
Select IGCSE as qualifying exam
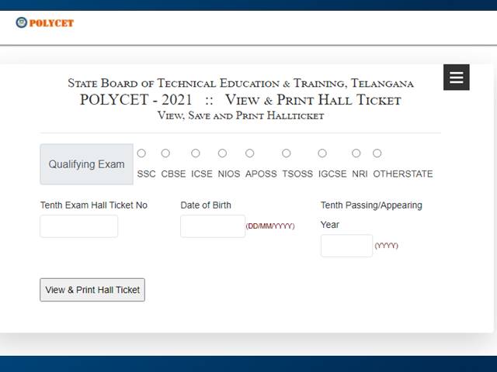point(322,153)
